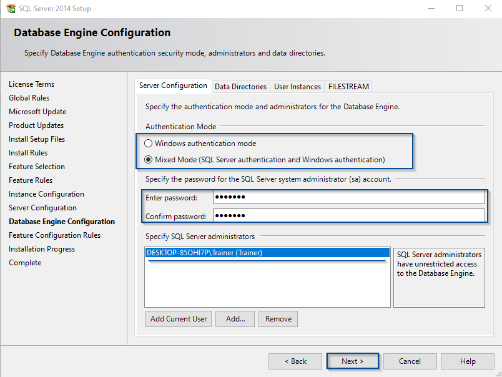Viewport: 502px width, 377px height.
Task: Minimize the SQL Server Setup window
Action: [x=431, y=9]
